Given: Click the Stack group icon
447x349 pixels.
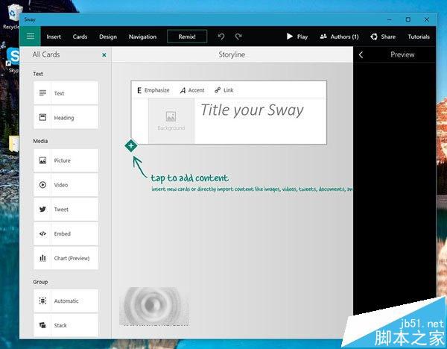Looking at the screenshot, I should point(42,325).
